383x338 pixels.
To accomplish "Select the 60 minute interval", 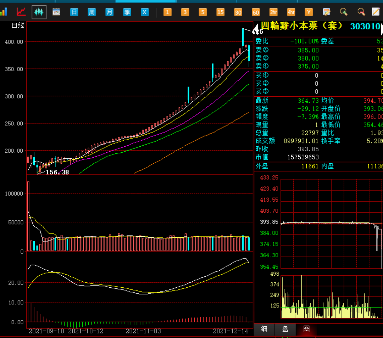I will click(256, 12).
